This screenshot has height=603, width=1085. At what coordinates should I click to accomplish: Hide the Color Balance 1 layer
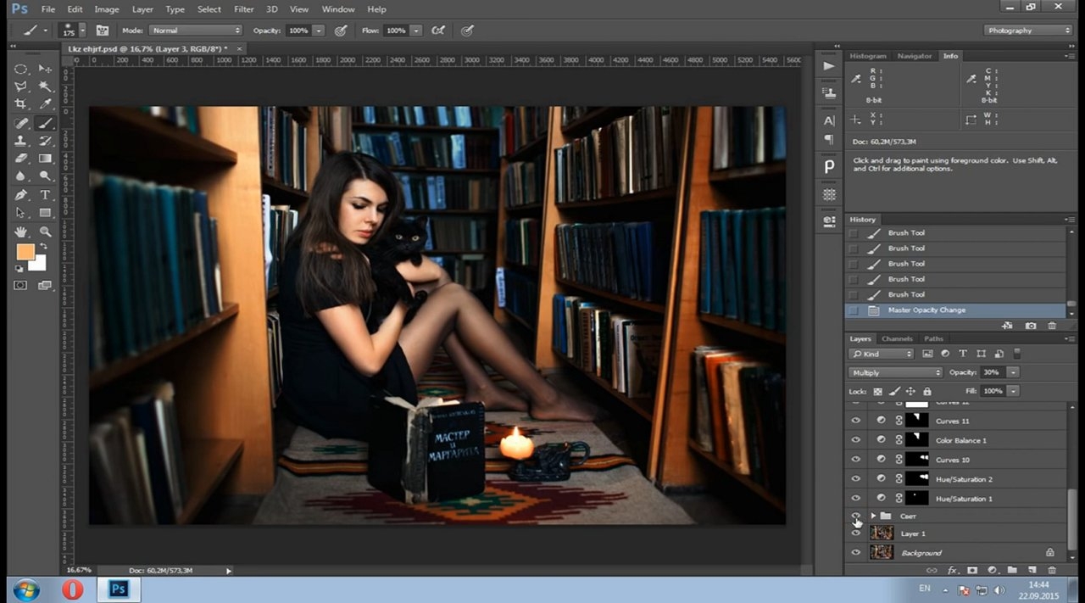pos(855,440)
